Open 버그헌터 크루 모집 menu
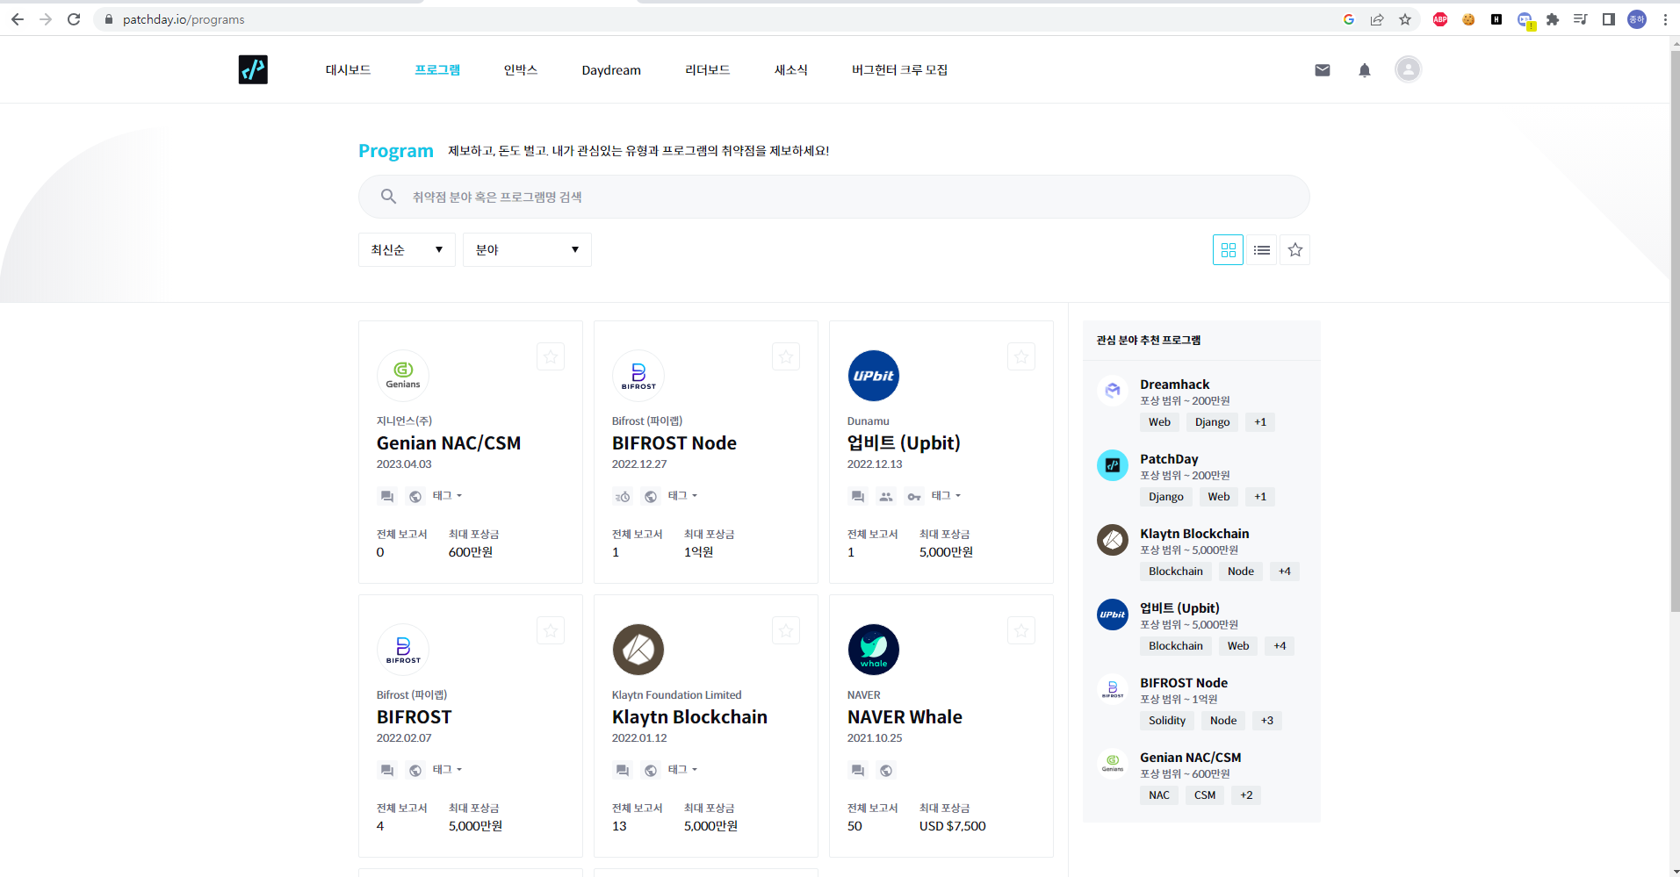 click(899, 70)
